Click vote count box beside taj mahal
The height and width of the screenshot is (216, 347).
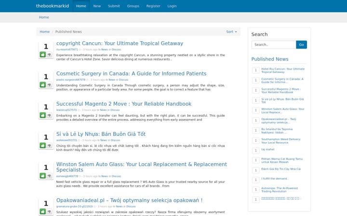click(x=255, y=151)
